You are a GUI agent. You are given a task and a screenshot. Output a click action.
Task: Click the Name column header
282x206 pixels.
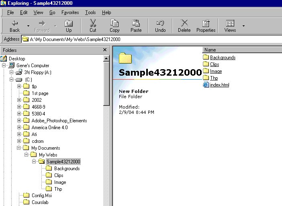[242, 50]
